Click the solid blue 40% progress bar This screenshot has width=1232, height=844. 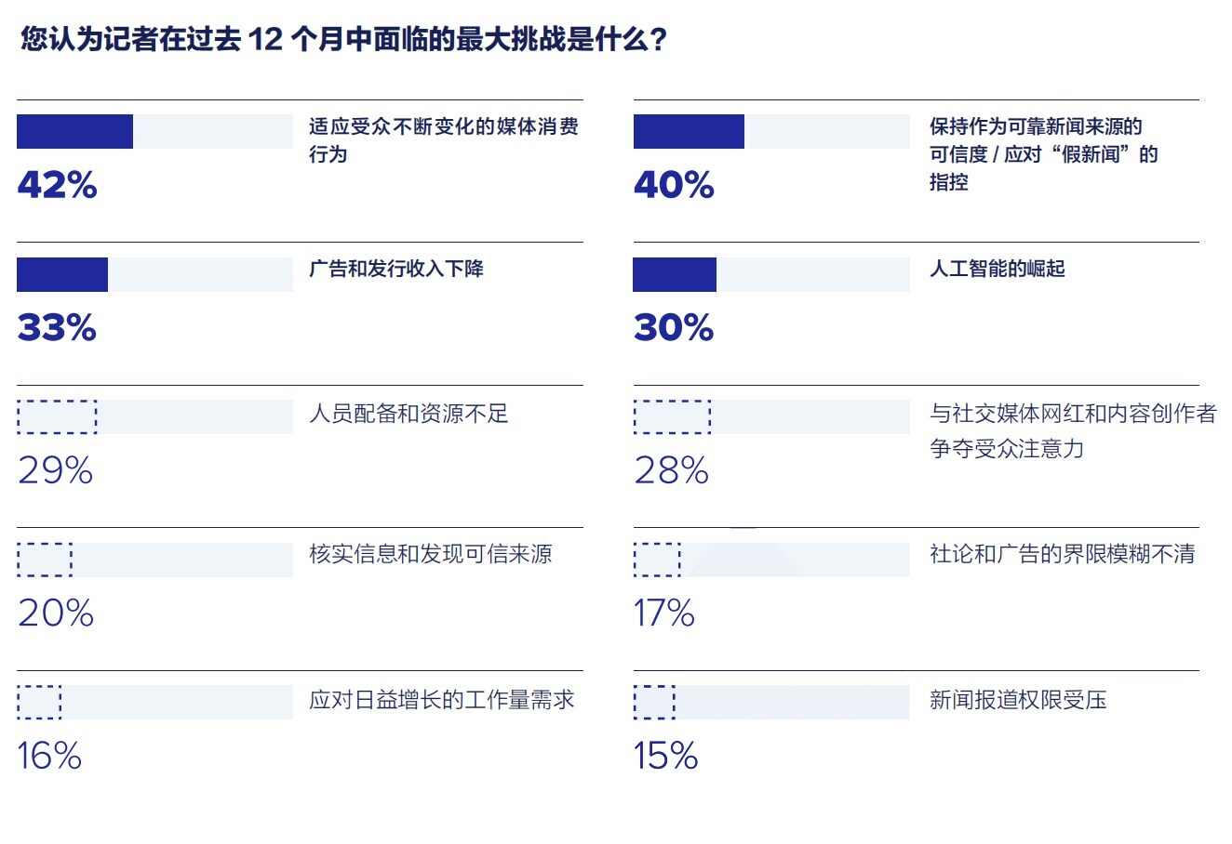pyautogui.click(x=689, y=132)
